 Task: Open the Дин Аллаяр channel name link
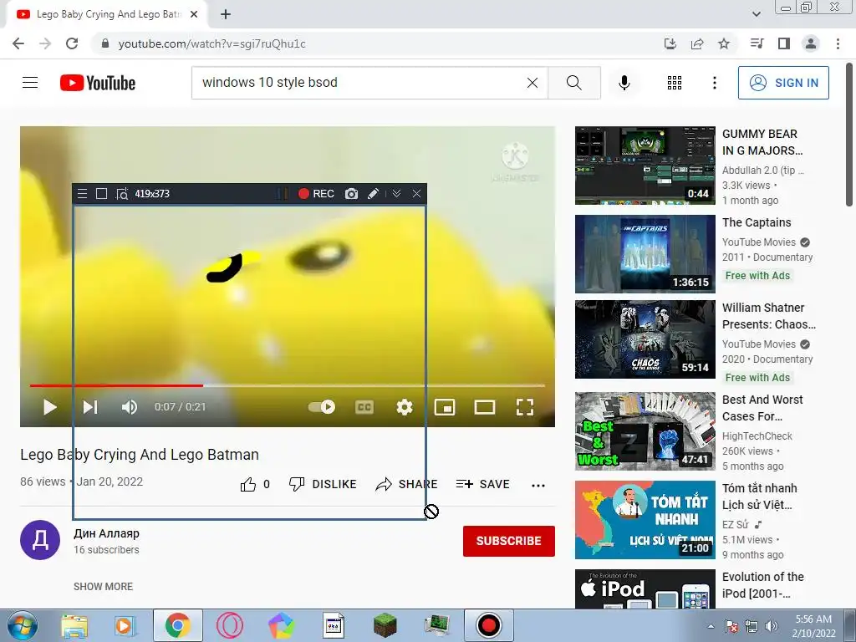click(106, 533)
